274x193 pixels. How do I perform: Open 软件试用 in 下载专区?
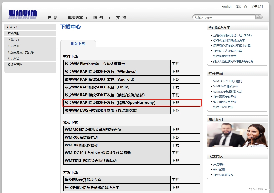coord(219,170)
